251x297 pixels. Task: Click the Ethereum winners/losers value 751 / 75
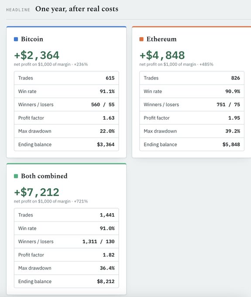point(228,104)
